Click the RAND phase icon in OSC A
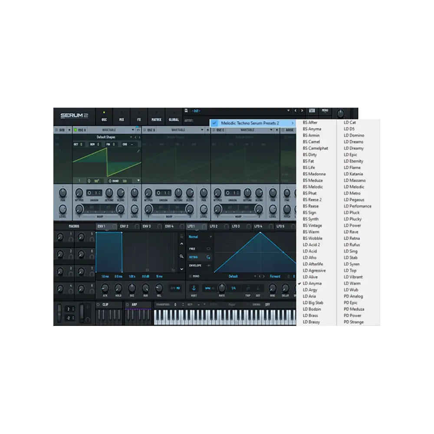Screen dimensions: 434x434 point(110,181)
